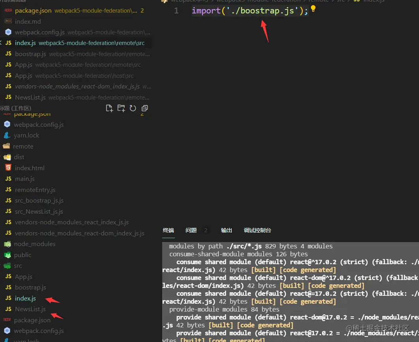Viewport: 419px width, 342px height.
Task: Collapse all folders using the collapse icon
Action: point(144,108)
